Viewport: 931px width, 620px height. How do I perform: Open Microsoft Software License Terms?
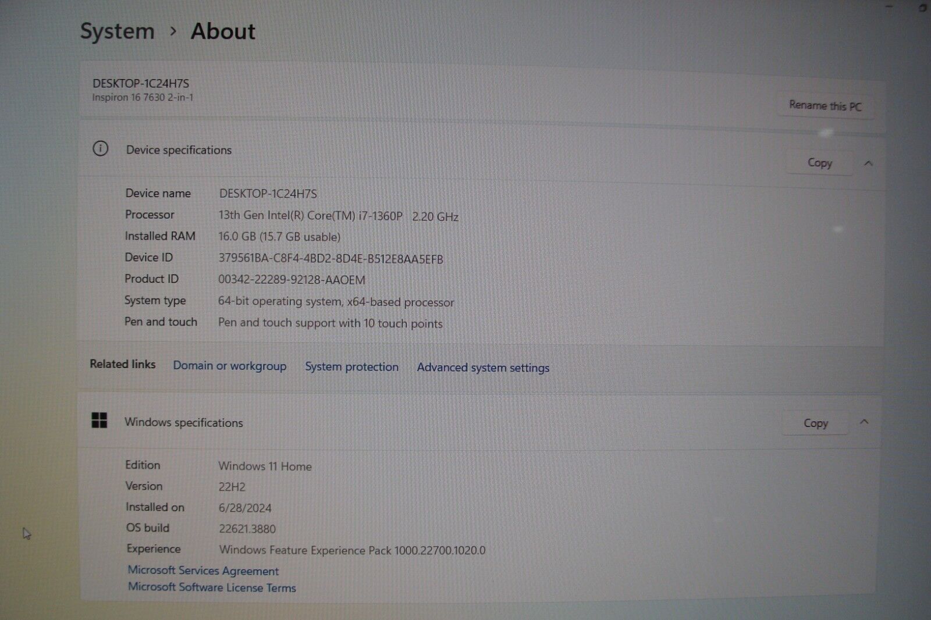[212, 587]
